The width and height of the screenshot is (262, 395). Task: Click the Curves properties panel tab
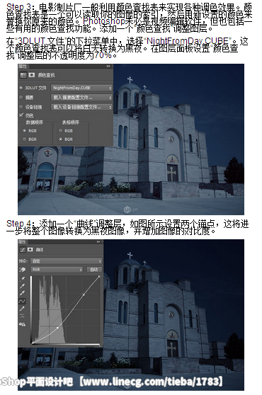pyautogui.click(x=22, y=241)
